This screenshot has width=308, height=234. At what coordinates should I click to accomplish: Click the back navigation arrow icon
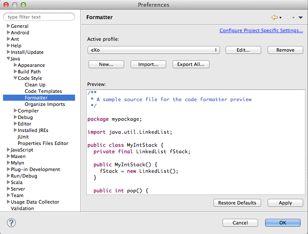point(275,17)
